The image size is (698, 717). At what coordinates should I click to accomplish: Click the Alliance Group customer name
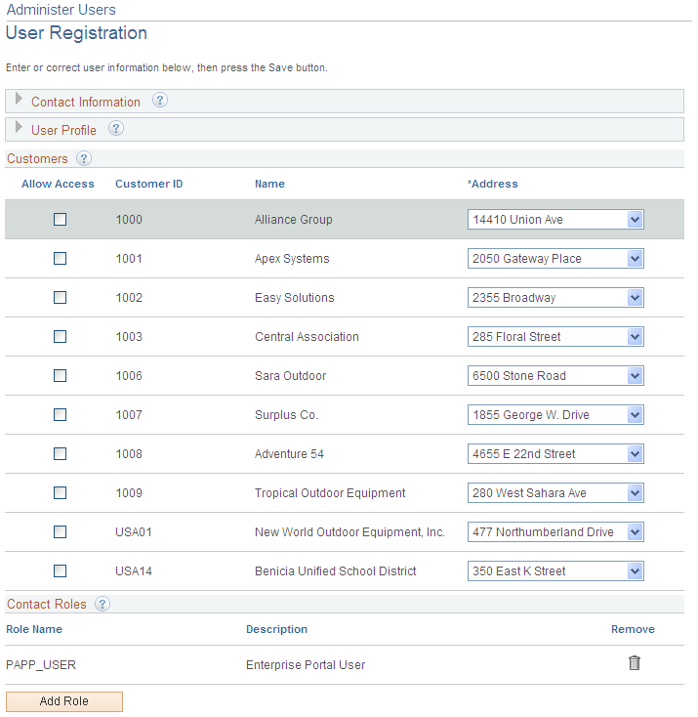coord(294,220)
